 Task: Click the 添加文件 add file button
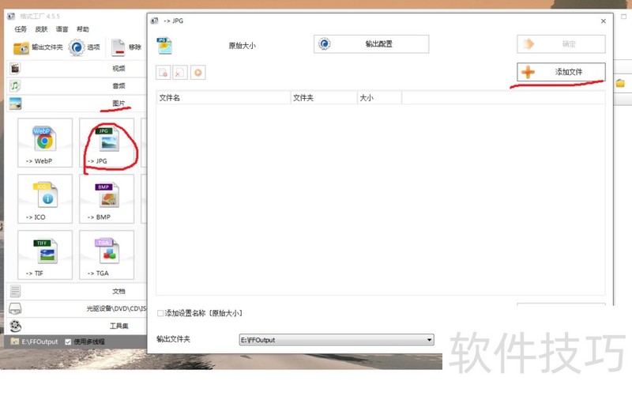pos(561,72)
